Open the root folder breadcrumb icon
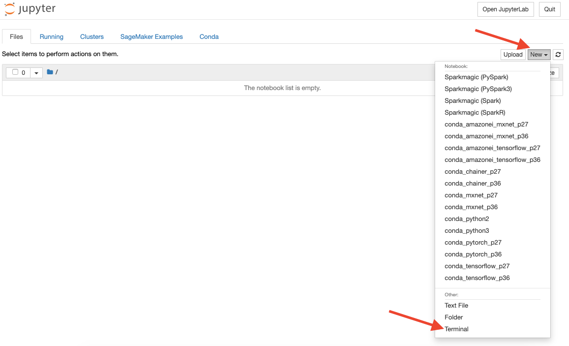This screenshot has width=569, height=346. [x=50, y=72]
